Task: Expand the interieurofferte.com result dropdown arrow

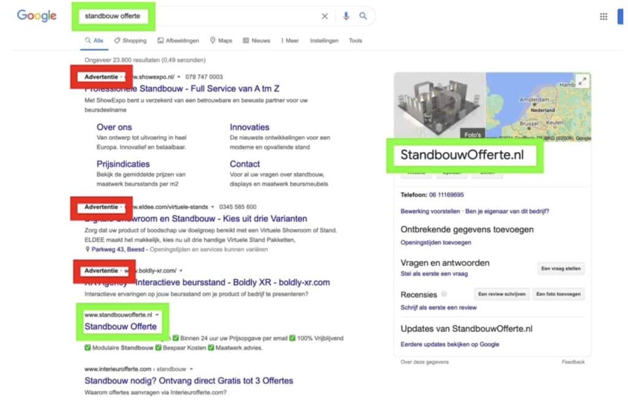Action: (191, 369)
